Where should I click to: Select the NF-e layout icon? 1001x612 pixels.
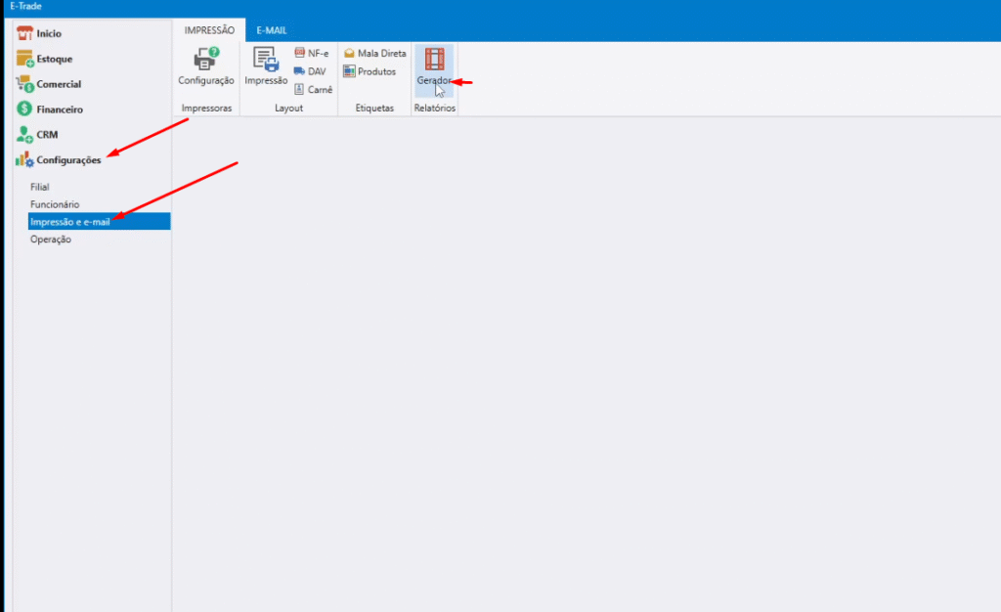[300, 54]
